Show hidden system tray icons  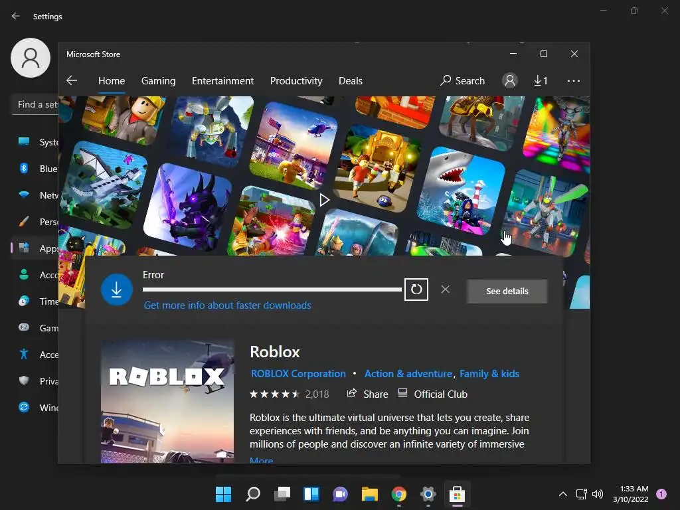coord(563,494)
